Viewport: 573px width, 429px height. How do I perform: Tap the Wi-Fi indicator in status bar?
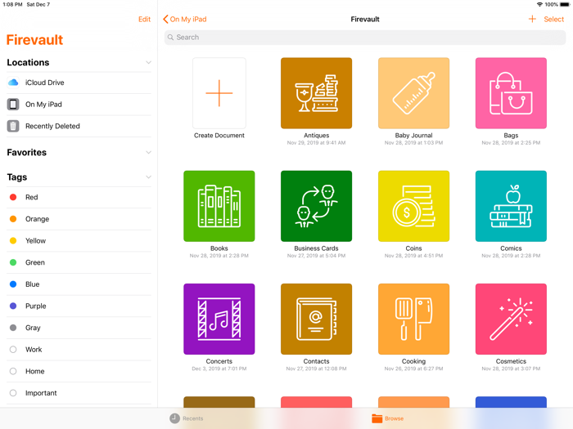point(539,4)
